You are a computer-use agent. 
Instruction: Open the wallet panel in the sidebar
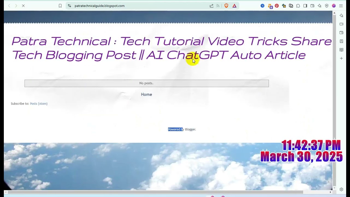coord(341,33)
